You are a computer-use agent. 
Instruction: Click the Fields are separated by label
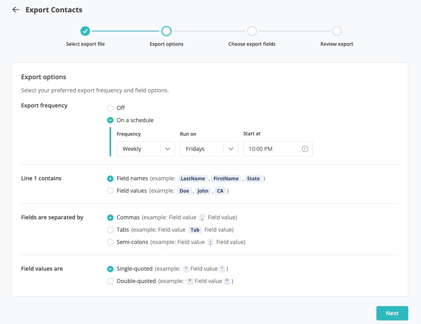(52, 217)
